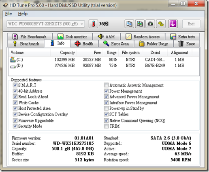
Task: Open the options gear-chain icon
Action: (x=161, y=24)
